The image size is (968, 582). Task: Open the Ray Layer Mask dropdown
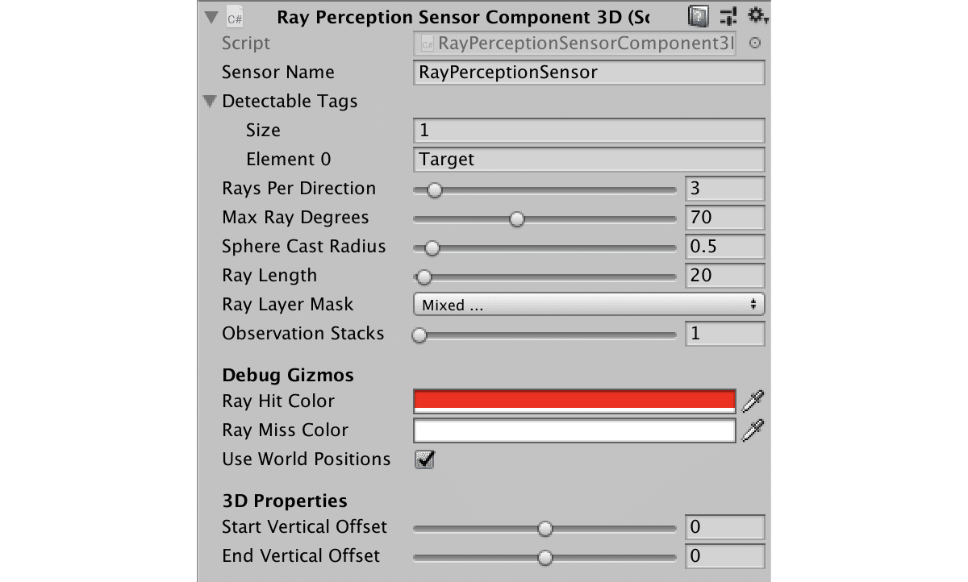(588, 305)
